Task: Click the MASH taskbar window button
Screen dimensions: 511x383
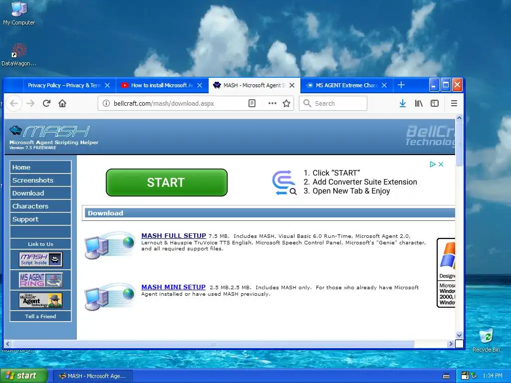Action: click(92, 376)
